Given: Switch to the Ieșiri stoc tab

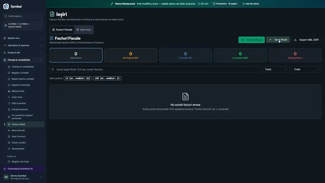Looking at the screenshot, I should 84,30.
